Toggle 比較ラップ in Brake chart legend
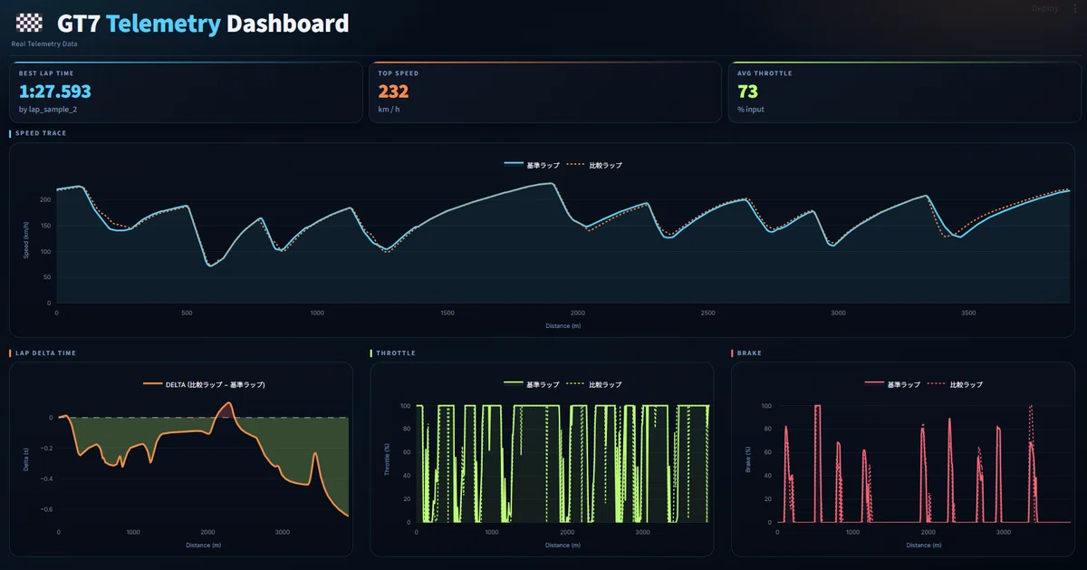Viewport: 1087px width, 570px height. tap(956, 385)
